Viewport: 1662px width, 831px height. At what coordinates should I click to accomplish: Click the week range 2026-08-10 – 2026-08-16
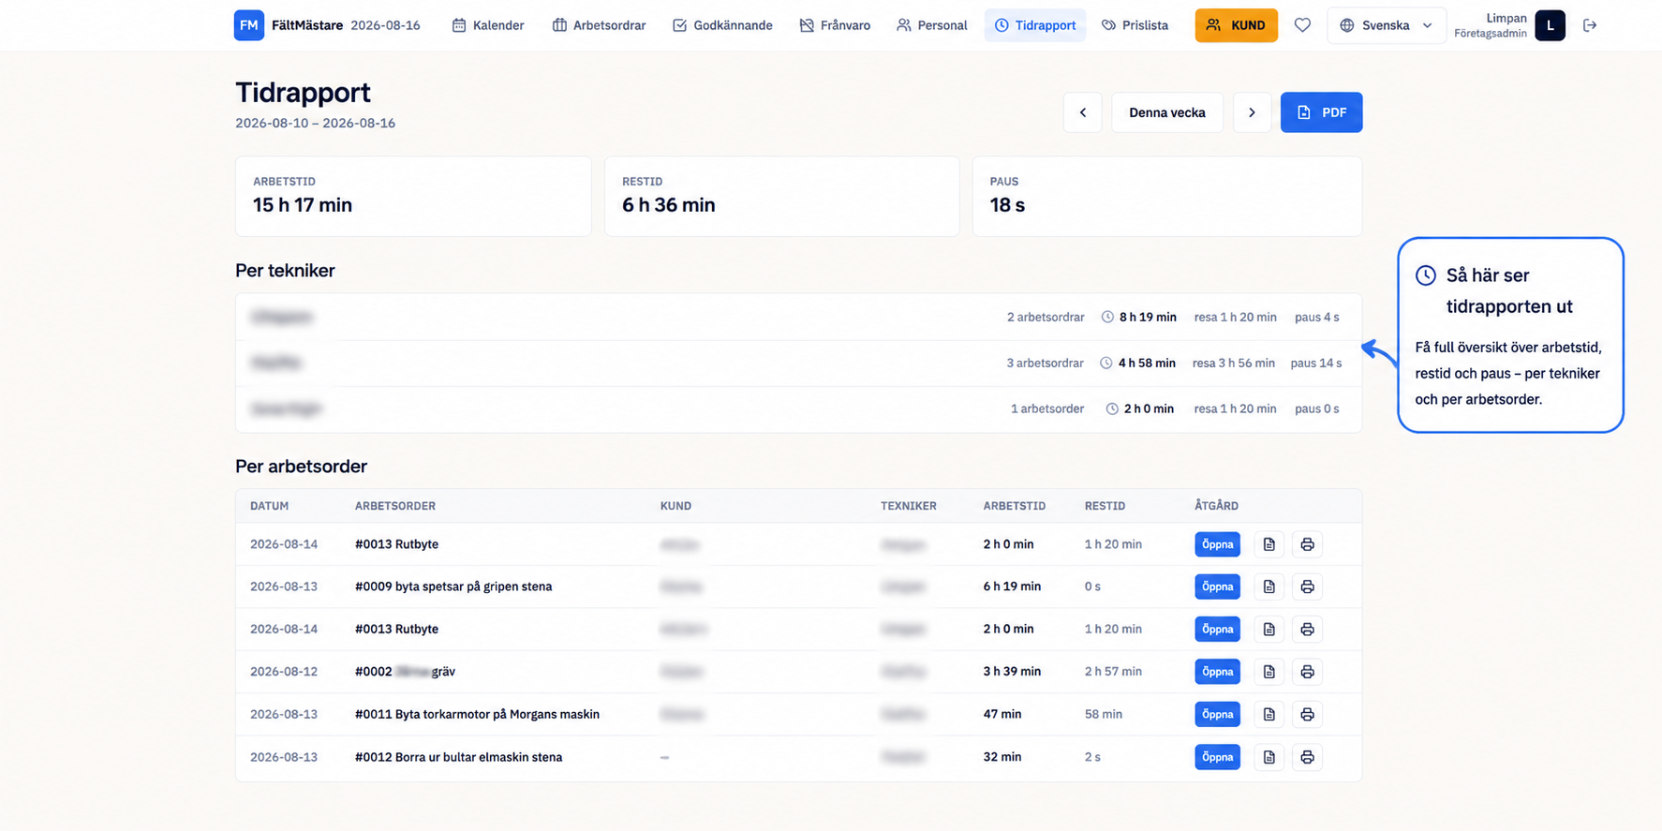[x=315, y=123]
